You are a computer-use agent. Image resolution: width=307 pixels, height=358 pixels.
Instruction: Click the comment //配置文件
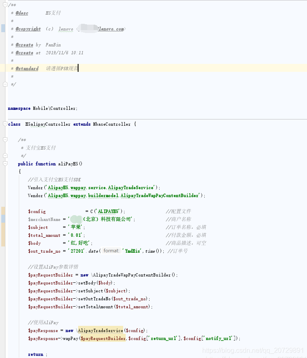coord(178,211)
